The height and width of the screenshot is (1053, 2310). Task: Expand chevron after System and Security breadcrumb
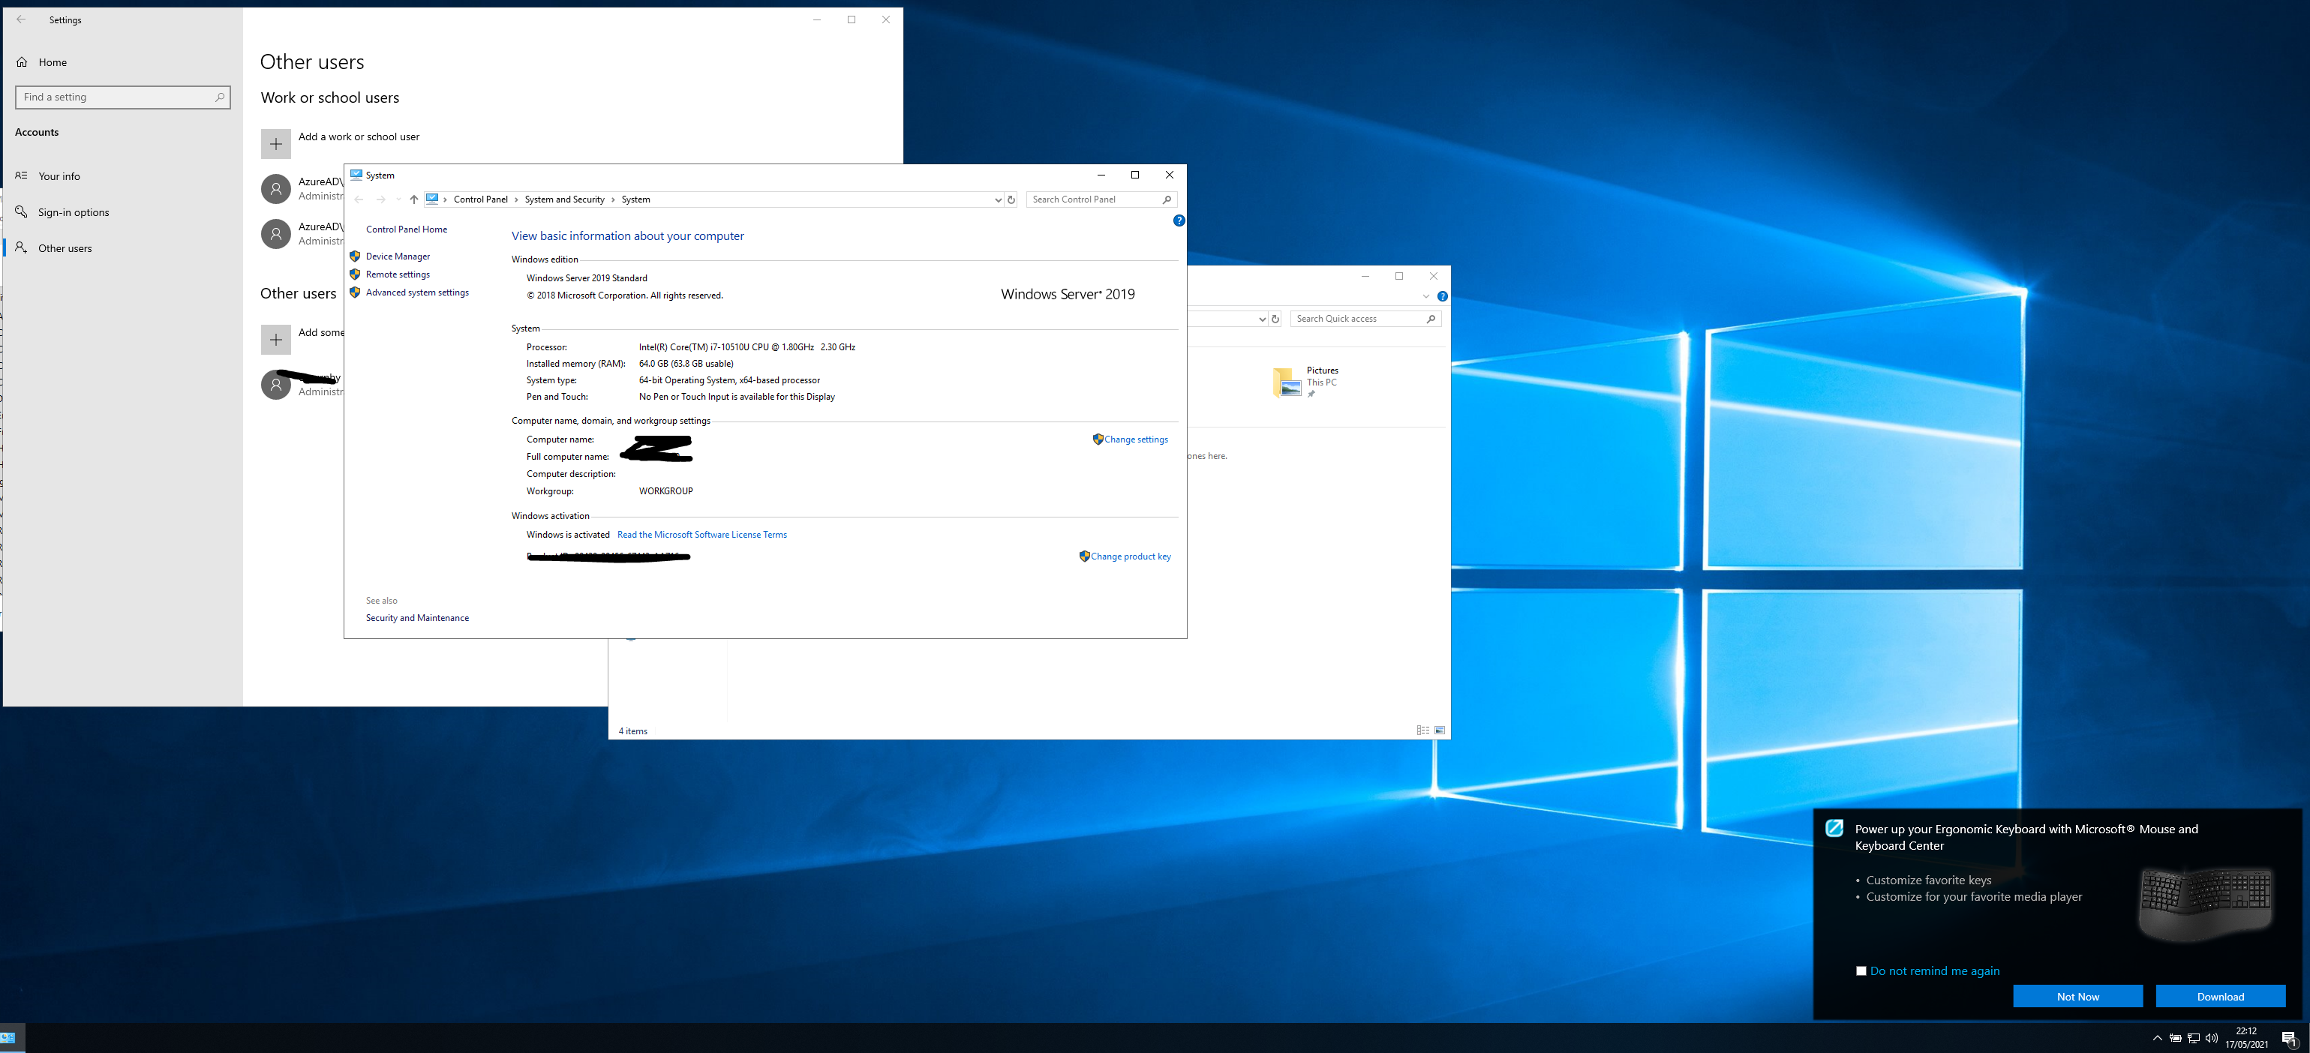614,199
